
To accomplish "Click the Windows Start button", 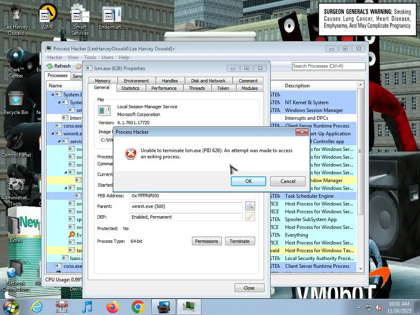I will [11, 307].
